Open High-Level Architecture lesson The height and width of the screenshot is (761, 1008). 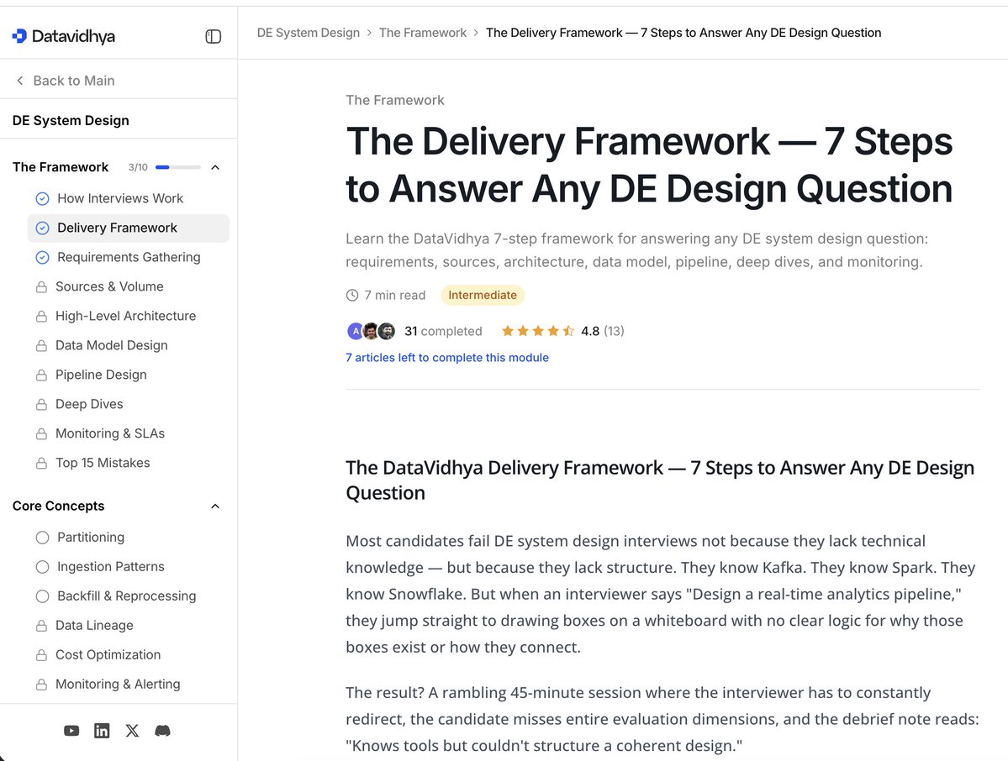tap(125, 317)
